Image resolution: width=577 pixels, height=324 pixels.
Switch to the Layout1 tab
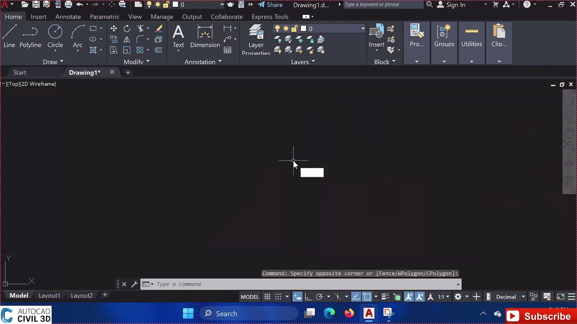click(49, 295)
